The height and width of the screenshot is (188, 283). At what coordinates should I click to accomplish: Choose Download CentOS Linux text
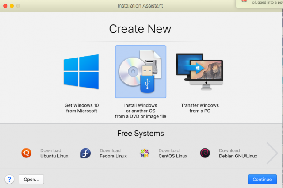[173, 153]
